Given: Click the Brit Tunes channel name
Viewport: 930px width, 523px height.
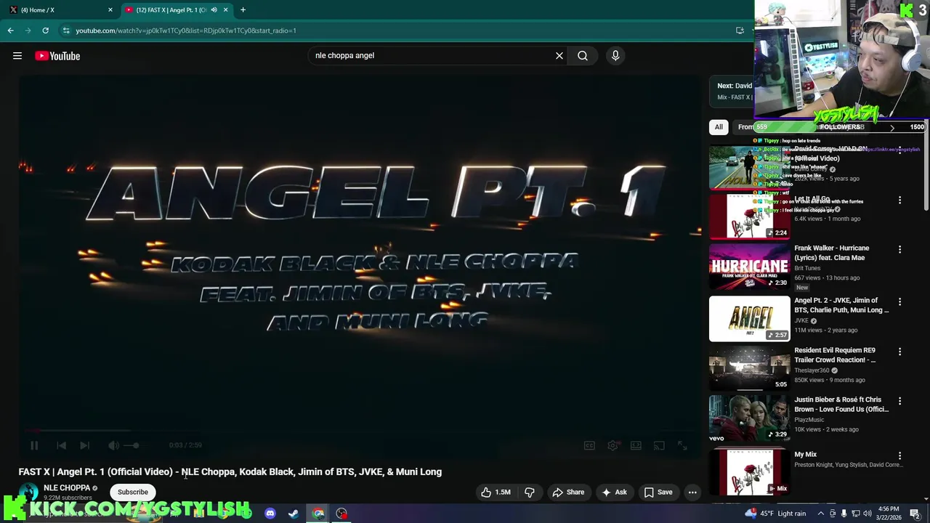Looking at the screenshot, I should pos(807,268).
